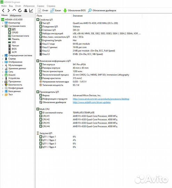Select the Engineering Sample row

58,40
